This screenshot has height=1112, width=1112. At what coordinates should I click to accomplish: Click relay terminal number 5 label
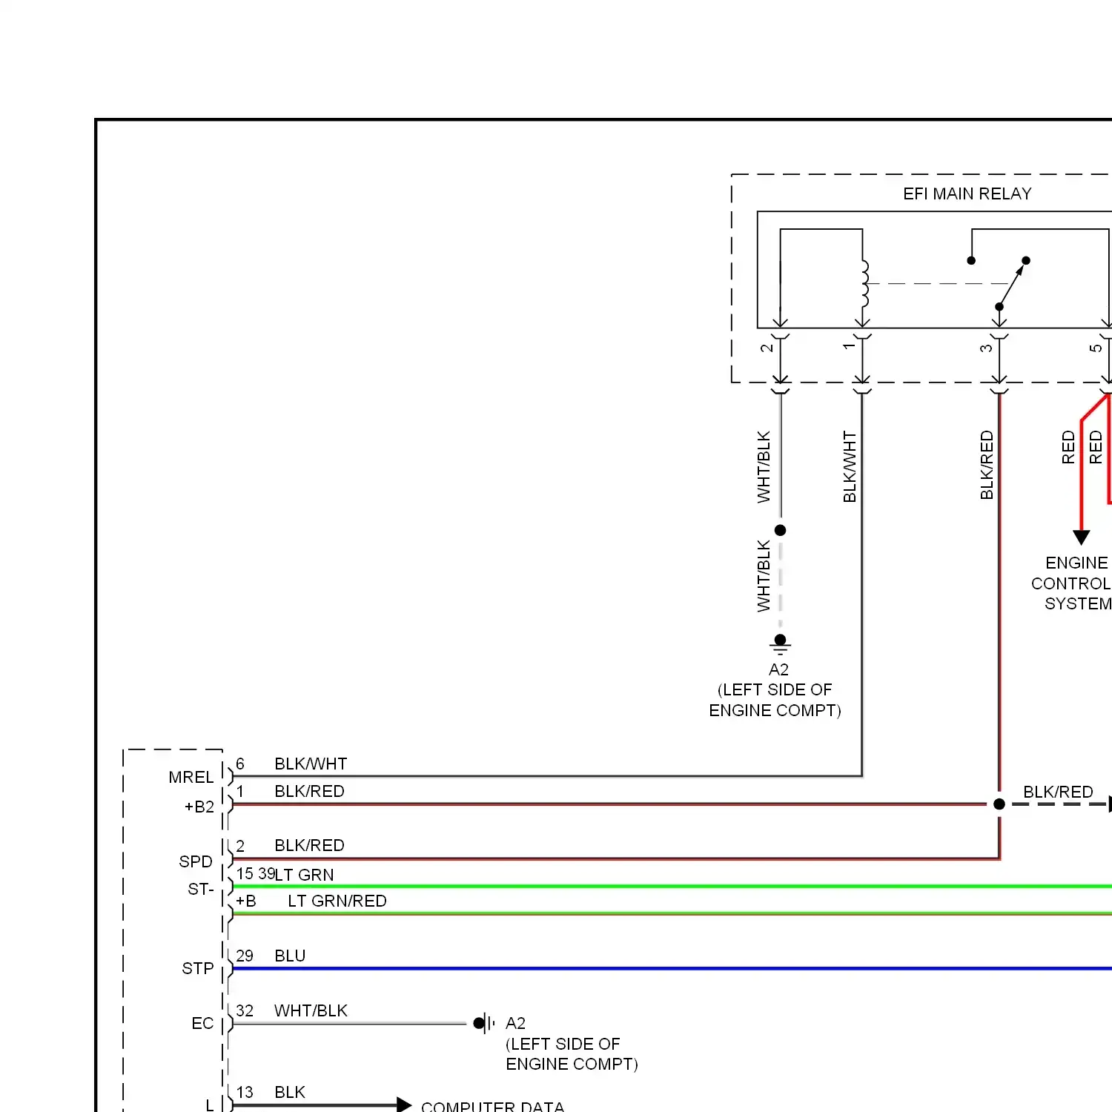tap(1096, 348)
